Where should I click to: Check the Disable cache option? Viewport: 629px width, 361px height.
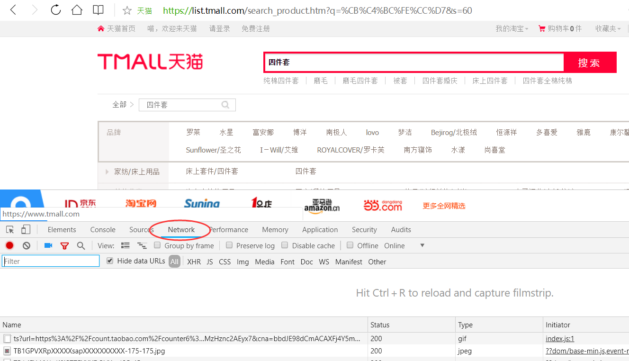click(285, 245)
